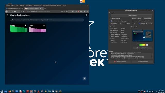Toggle the Alt + hotkey checkbox
The height and width of the screenshot is (93, 165).
[133, 24]
